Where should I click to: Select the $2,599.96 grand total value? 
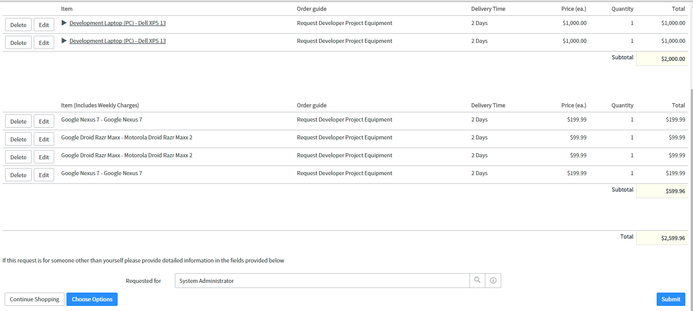click(x=673, y=238)
